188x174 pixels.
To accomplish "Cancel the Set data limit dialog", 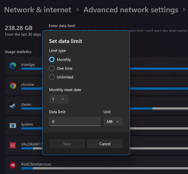I will tap(105, 144).
